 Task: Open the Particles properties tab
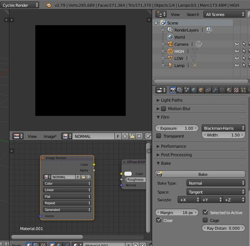[243, 90]
